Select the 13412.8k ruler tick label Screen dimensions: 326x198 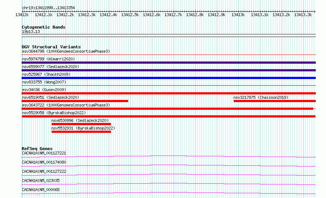[x=195, y=15]
